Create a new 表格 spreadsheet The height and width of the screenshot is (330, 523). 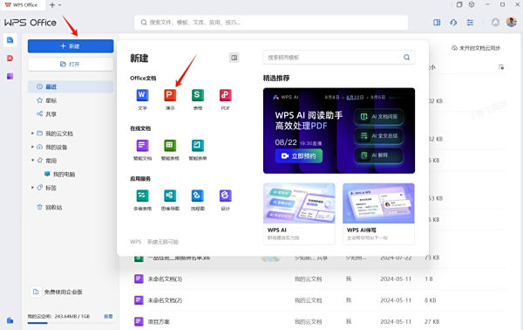pyautogui.click(x=198, y=99)
